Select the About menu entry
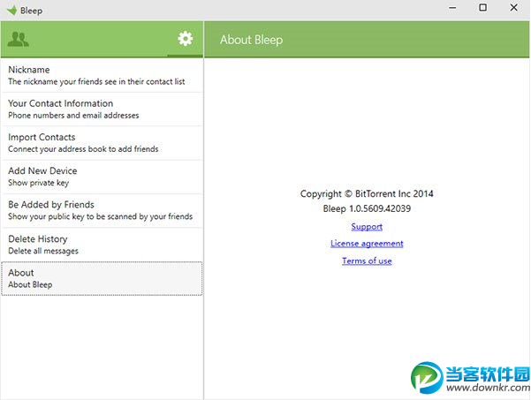 click(102, 278)
